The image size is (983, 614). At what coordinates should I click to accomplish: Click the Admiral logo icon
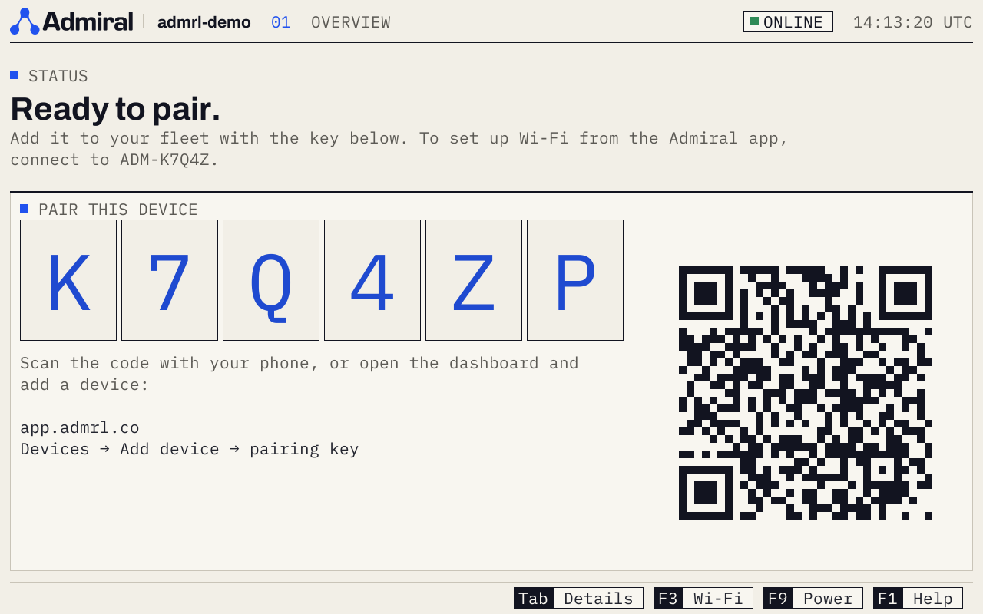[25, 21]
